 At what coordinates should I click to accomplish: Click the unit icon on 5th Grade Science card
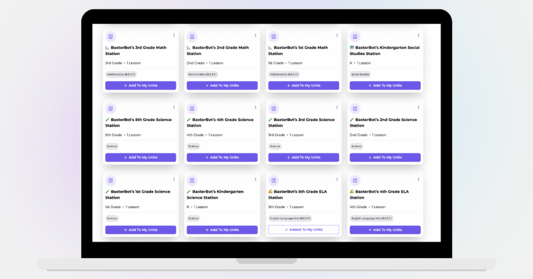110,109
